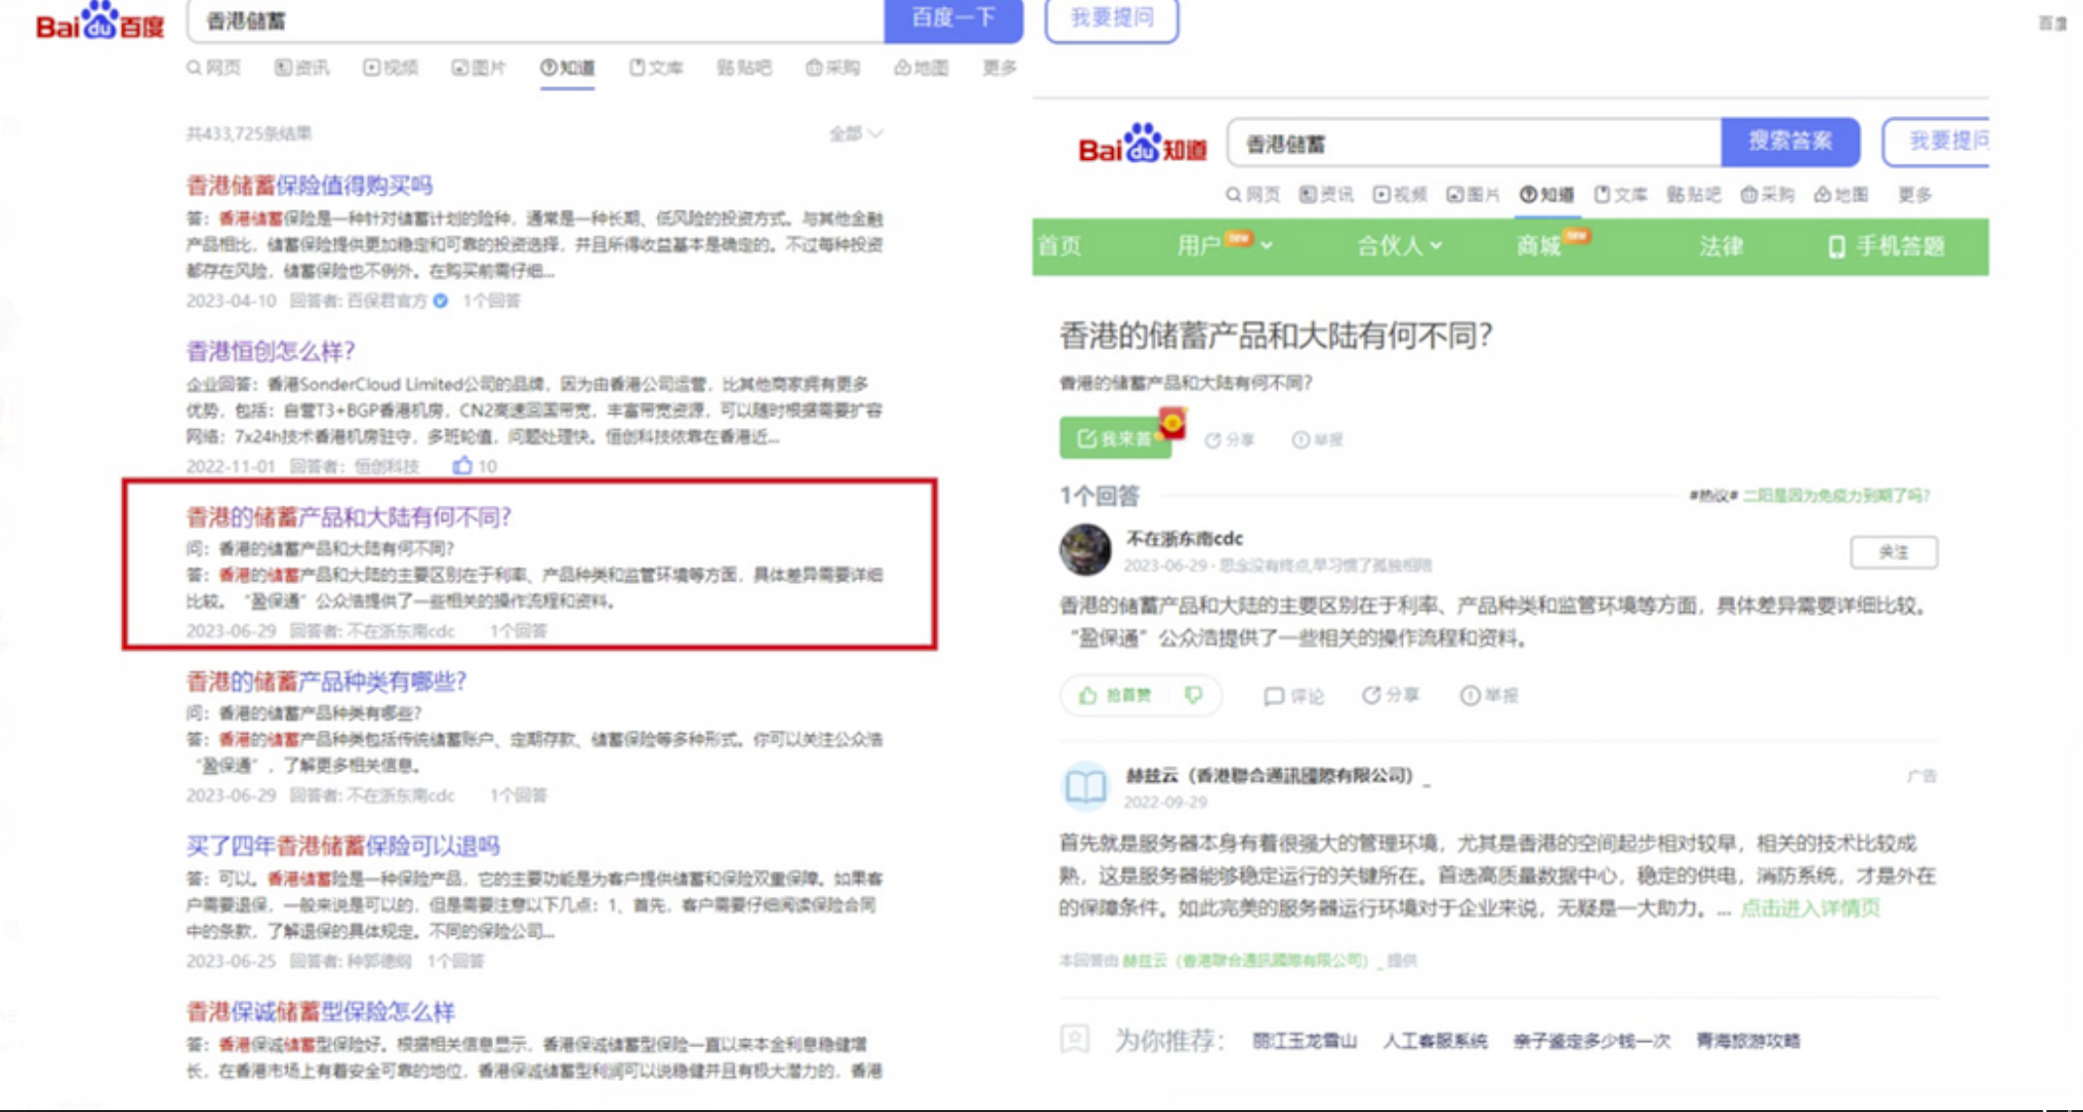
Task: Focus the Zhidao search field on the right
Action: [x=1474, y=143]
